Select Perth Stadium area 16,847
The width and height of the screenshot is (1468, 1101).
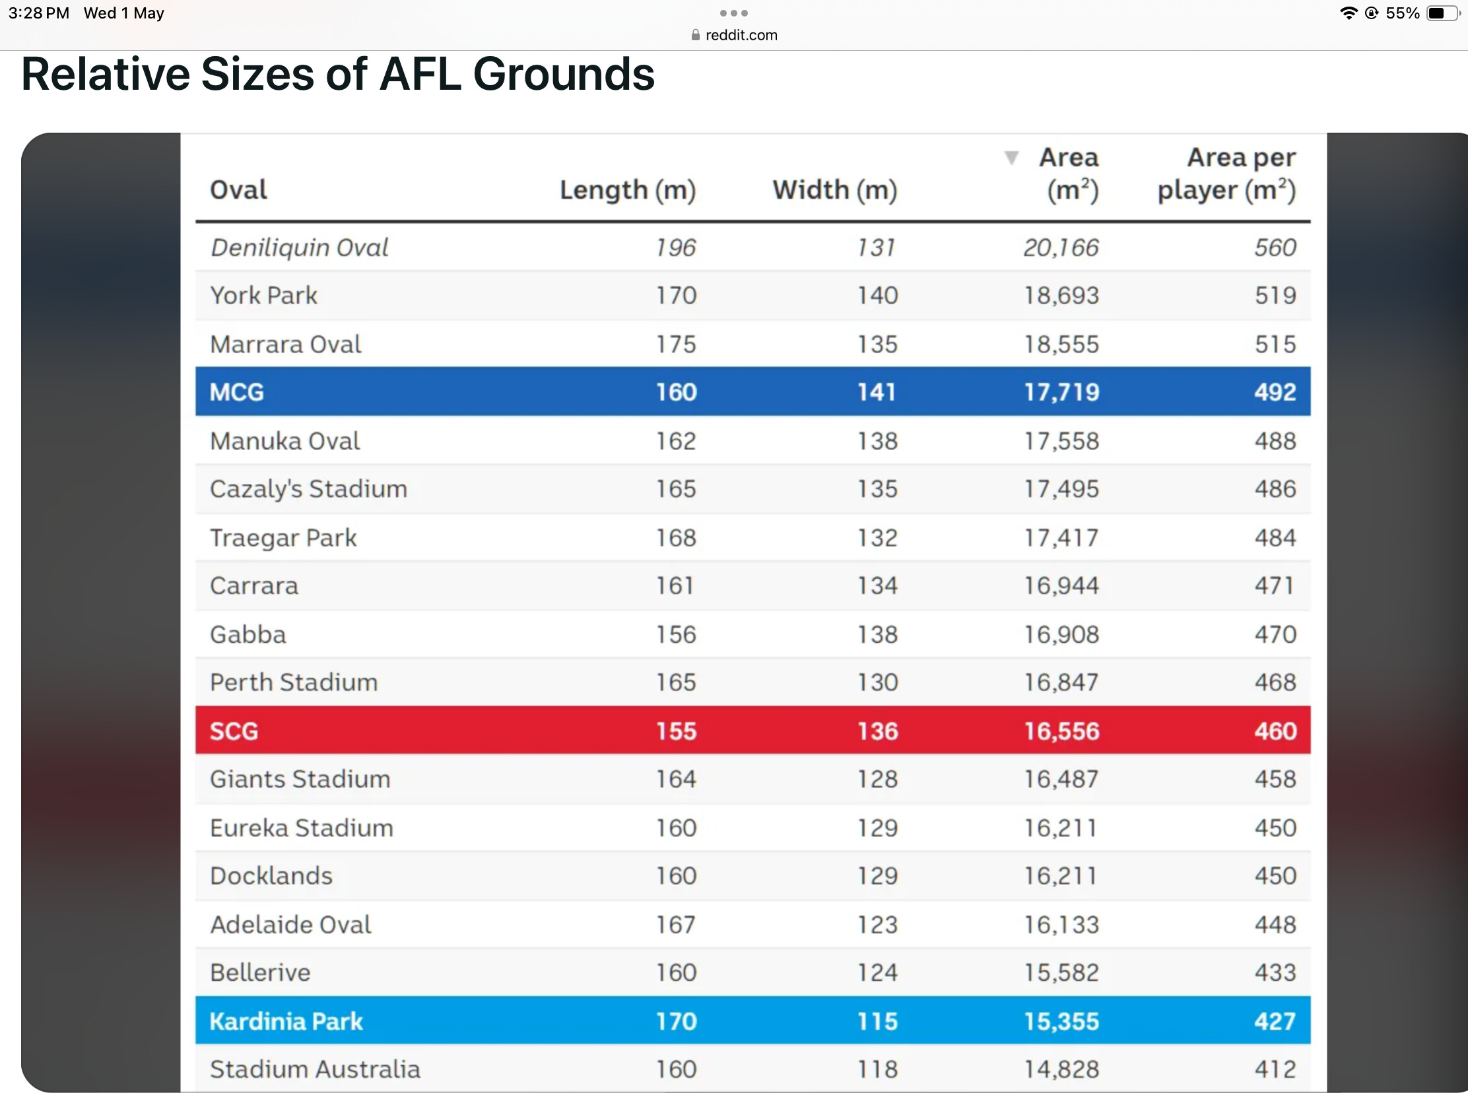[x=1061, y=683]
